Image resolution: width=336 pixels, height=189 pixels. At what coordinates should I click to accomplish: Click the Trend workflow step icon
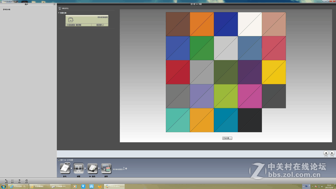[x=106, y=168]
